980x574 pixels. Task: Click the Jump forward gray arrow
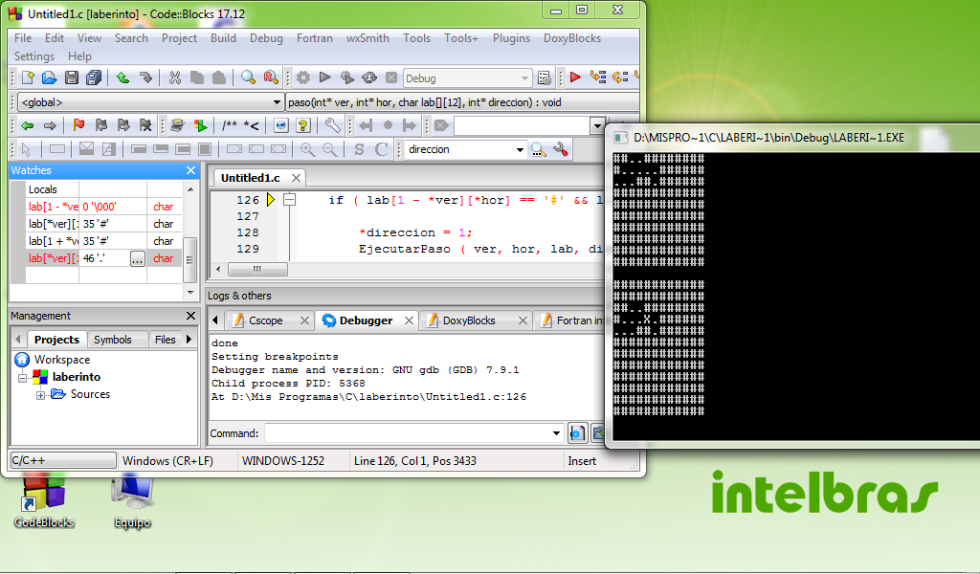[50, 125]
